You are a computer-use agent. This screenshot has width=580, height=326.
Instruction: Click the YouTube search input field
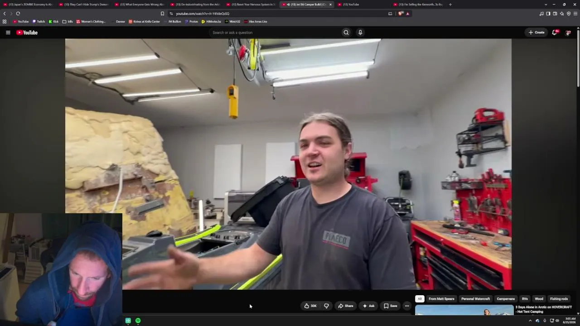[x=275, y=33]
